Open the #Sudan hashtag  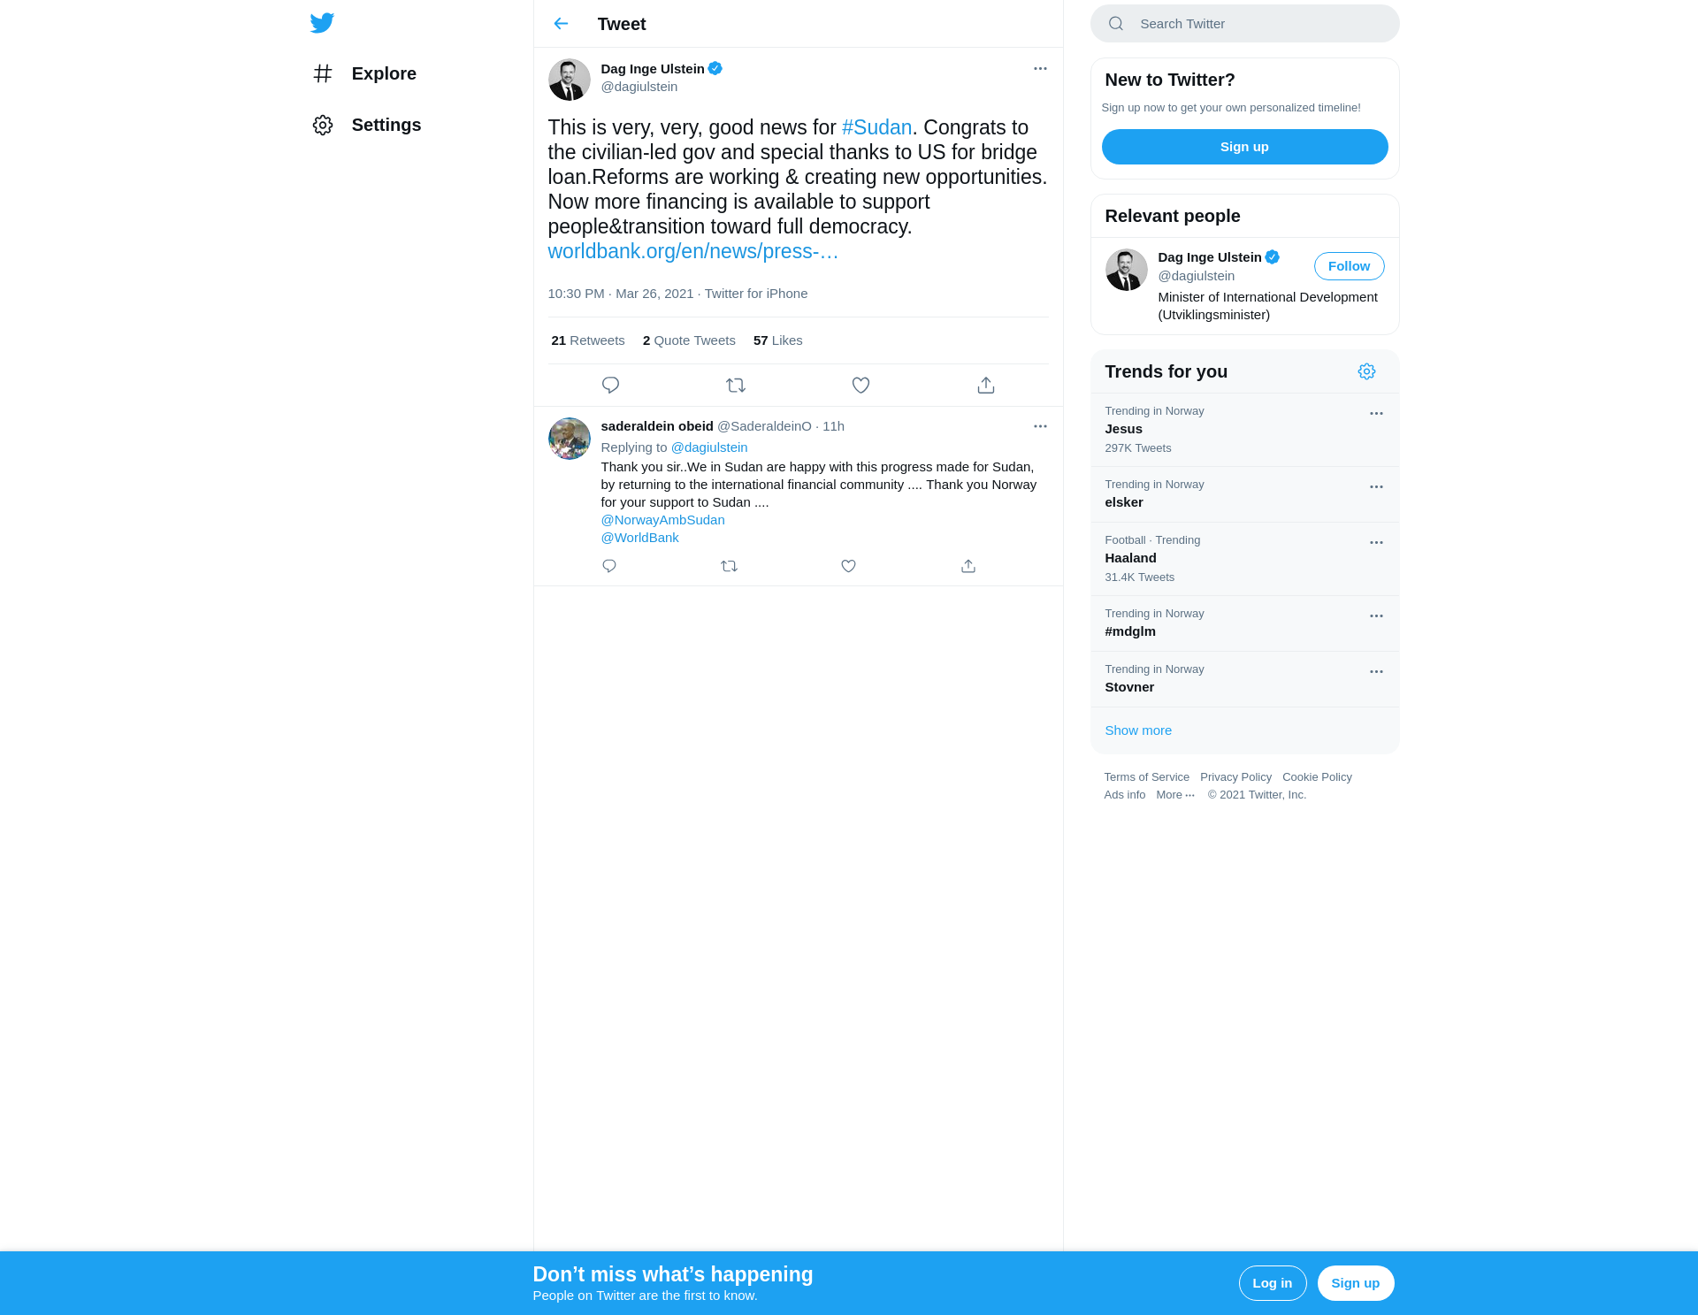876,127
